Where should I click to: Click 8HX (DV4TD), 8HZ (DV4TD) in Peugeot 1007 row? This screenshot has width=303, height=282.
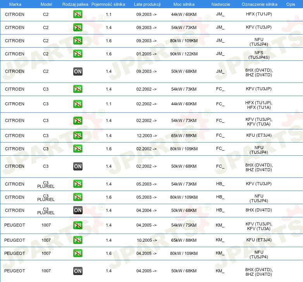point(259,272)
